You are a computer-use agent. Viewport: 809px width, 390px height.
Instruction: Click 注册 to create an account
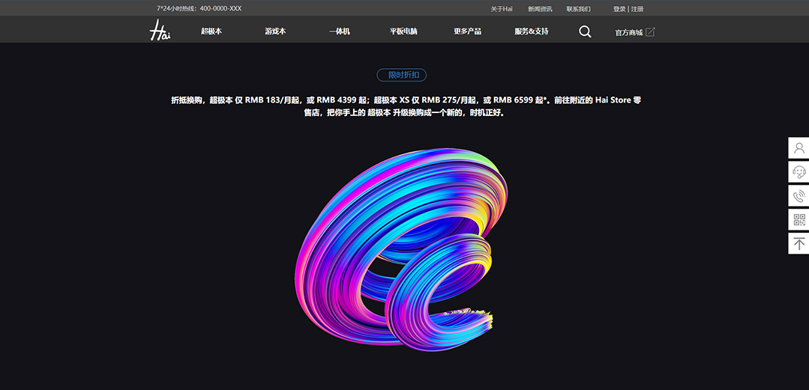point(637,9)
